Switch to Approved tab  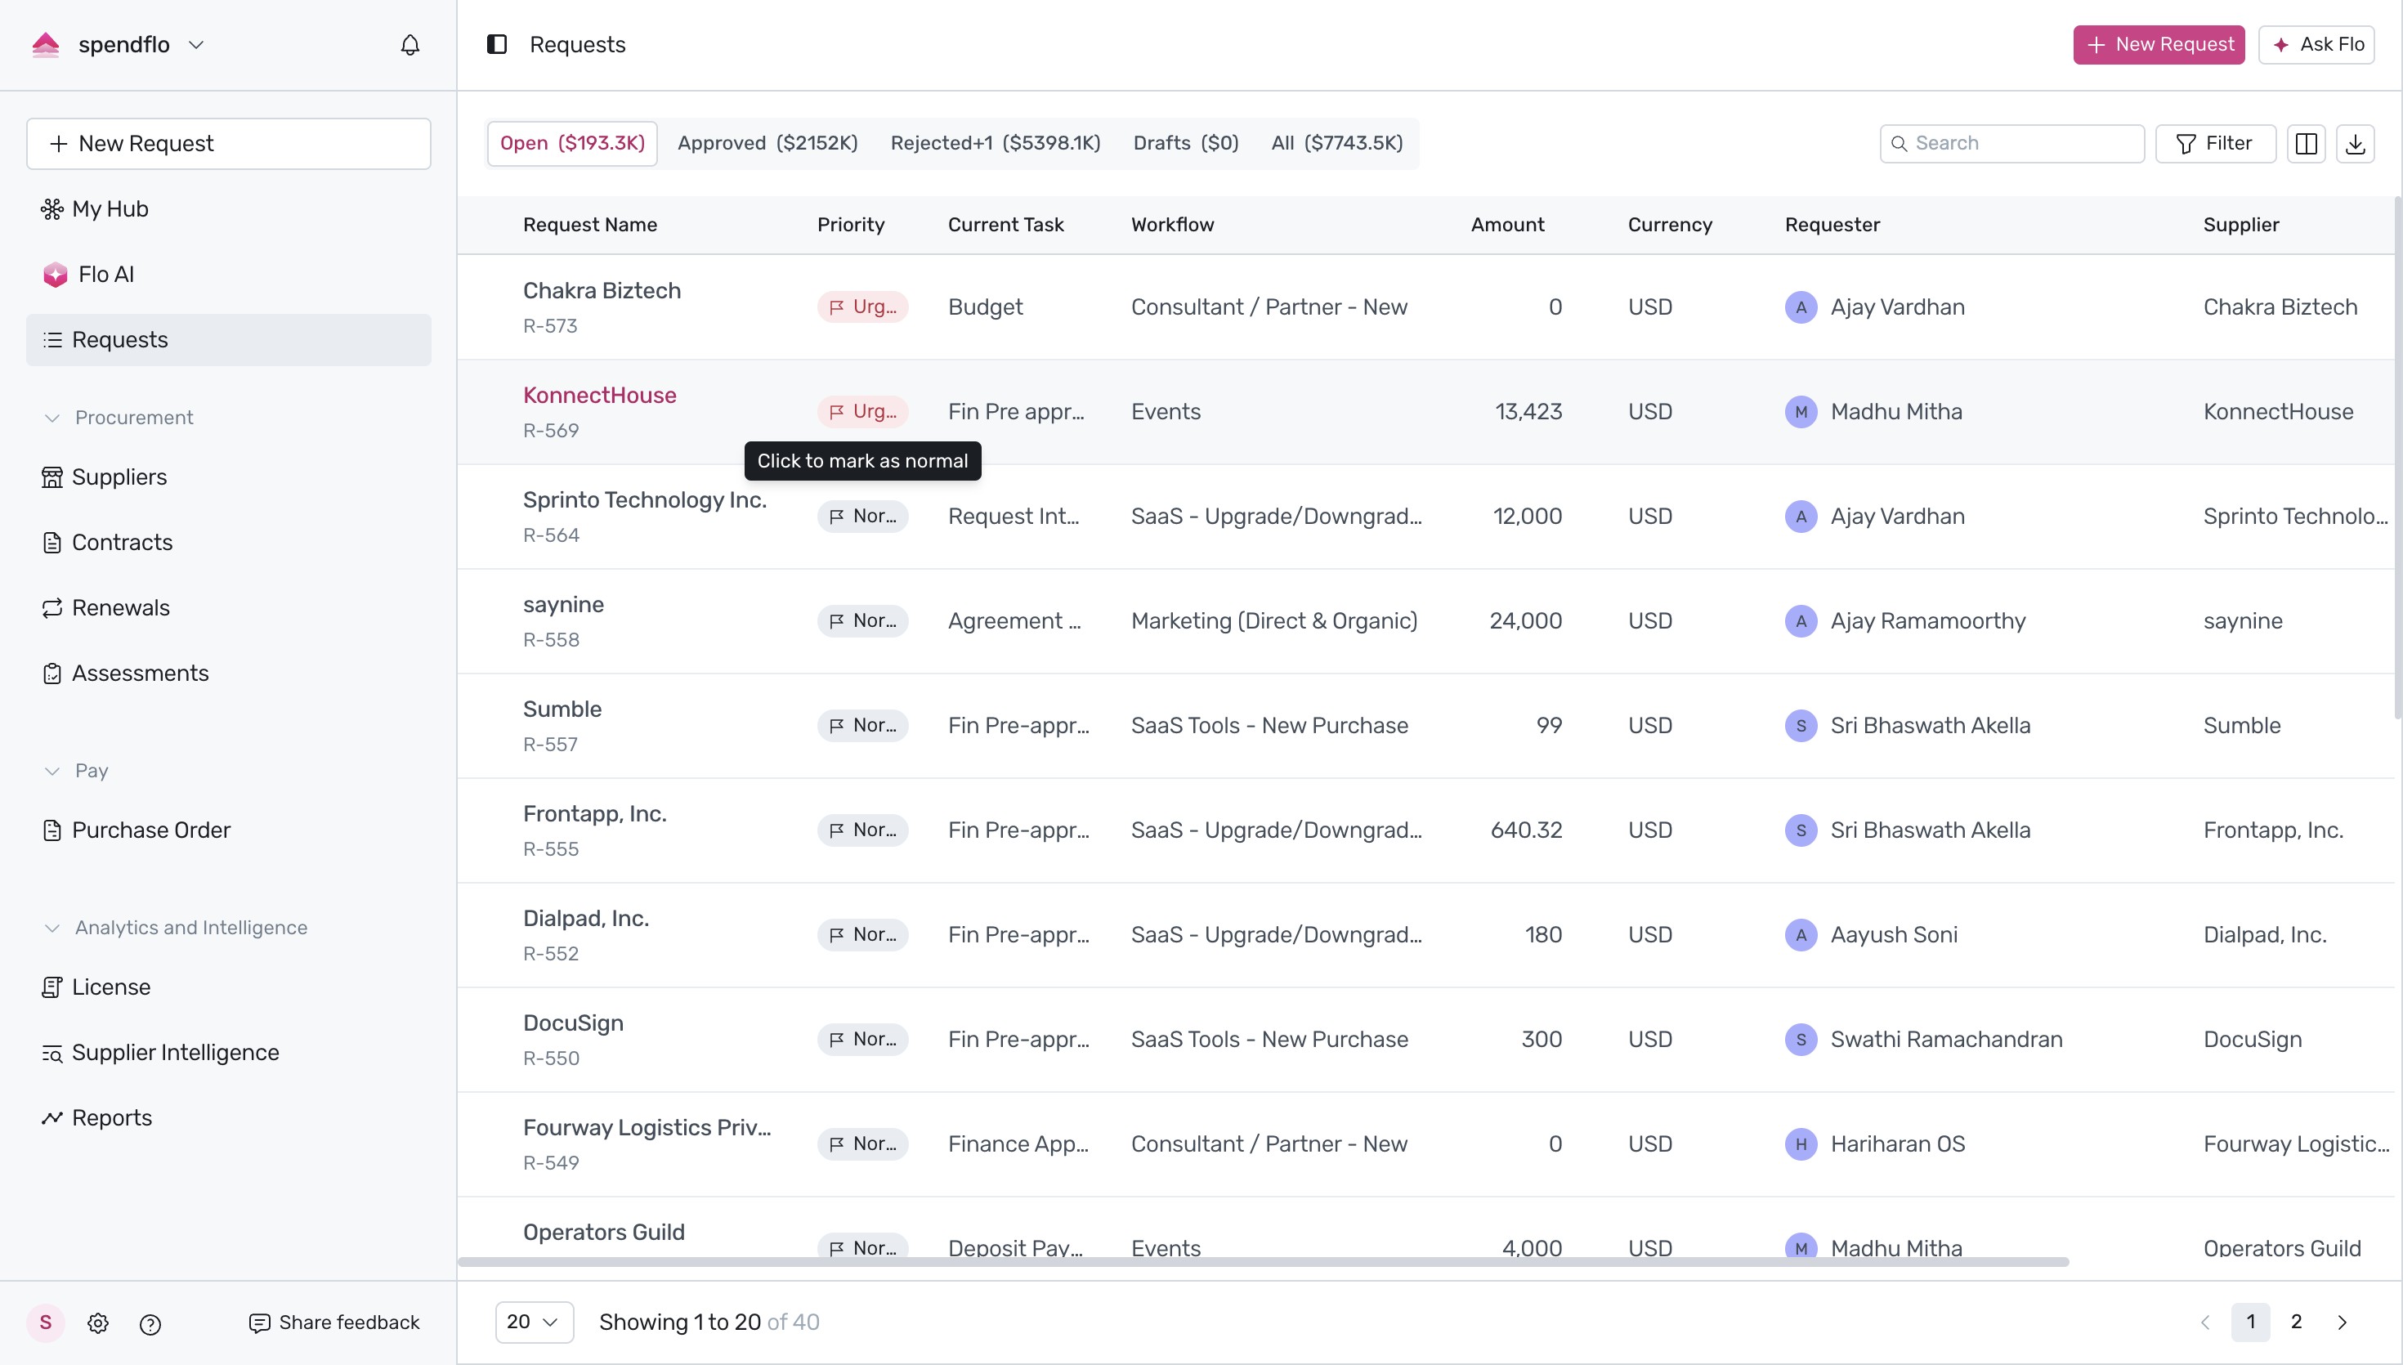(x=767, y=143)
